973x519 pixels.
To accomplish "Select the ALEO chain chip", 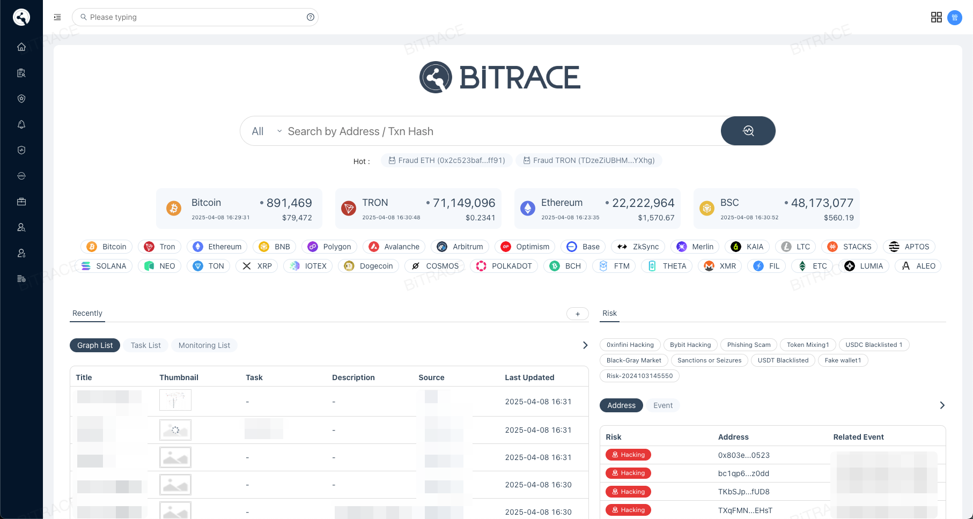I will 918,266.
